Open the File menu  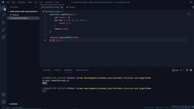8,2
